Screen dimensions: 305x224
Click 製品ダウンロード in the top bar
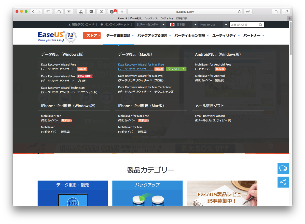tap(81, 24)
